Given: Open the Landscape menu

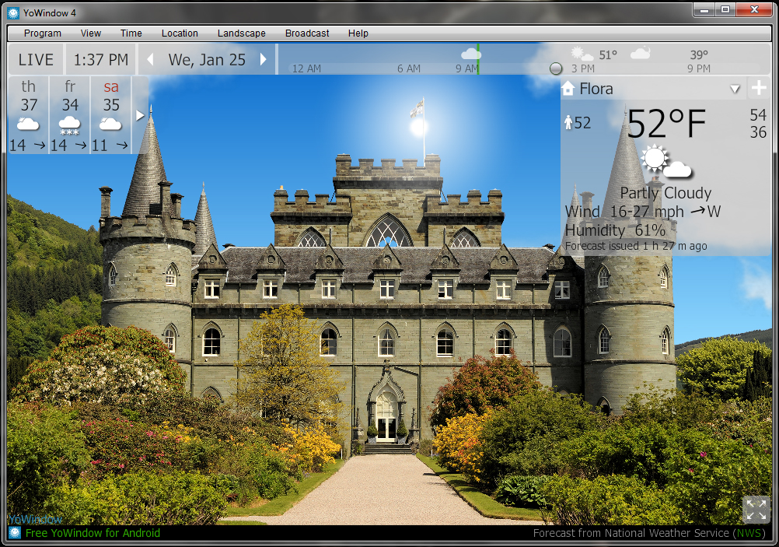Looking at the screenshot, I should click(241, 33).
